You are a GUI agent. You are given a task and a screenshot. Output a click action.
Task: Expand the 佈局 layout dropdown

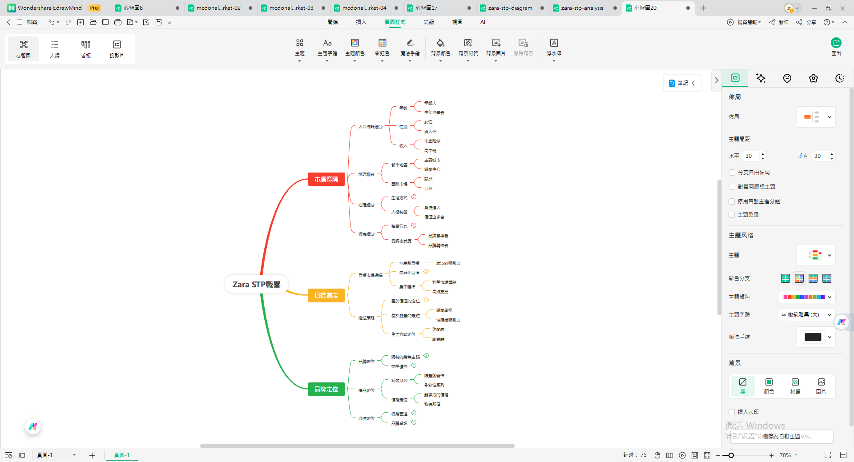[816, 117]
